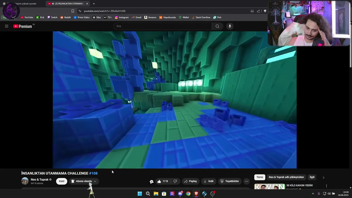Open '50 KİLO KAVUN YEDİK!' video title
The width and height of the screenshot is (352, 198).
(x=300, y=185)
